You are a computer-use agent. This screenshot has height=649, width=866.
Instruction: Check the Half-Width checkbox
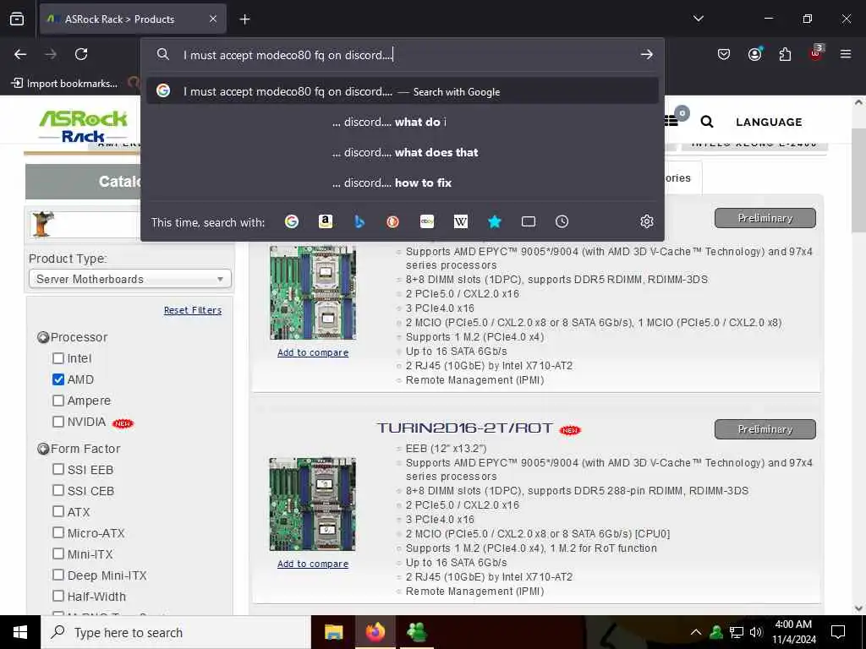58,596
